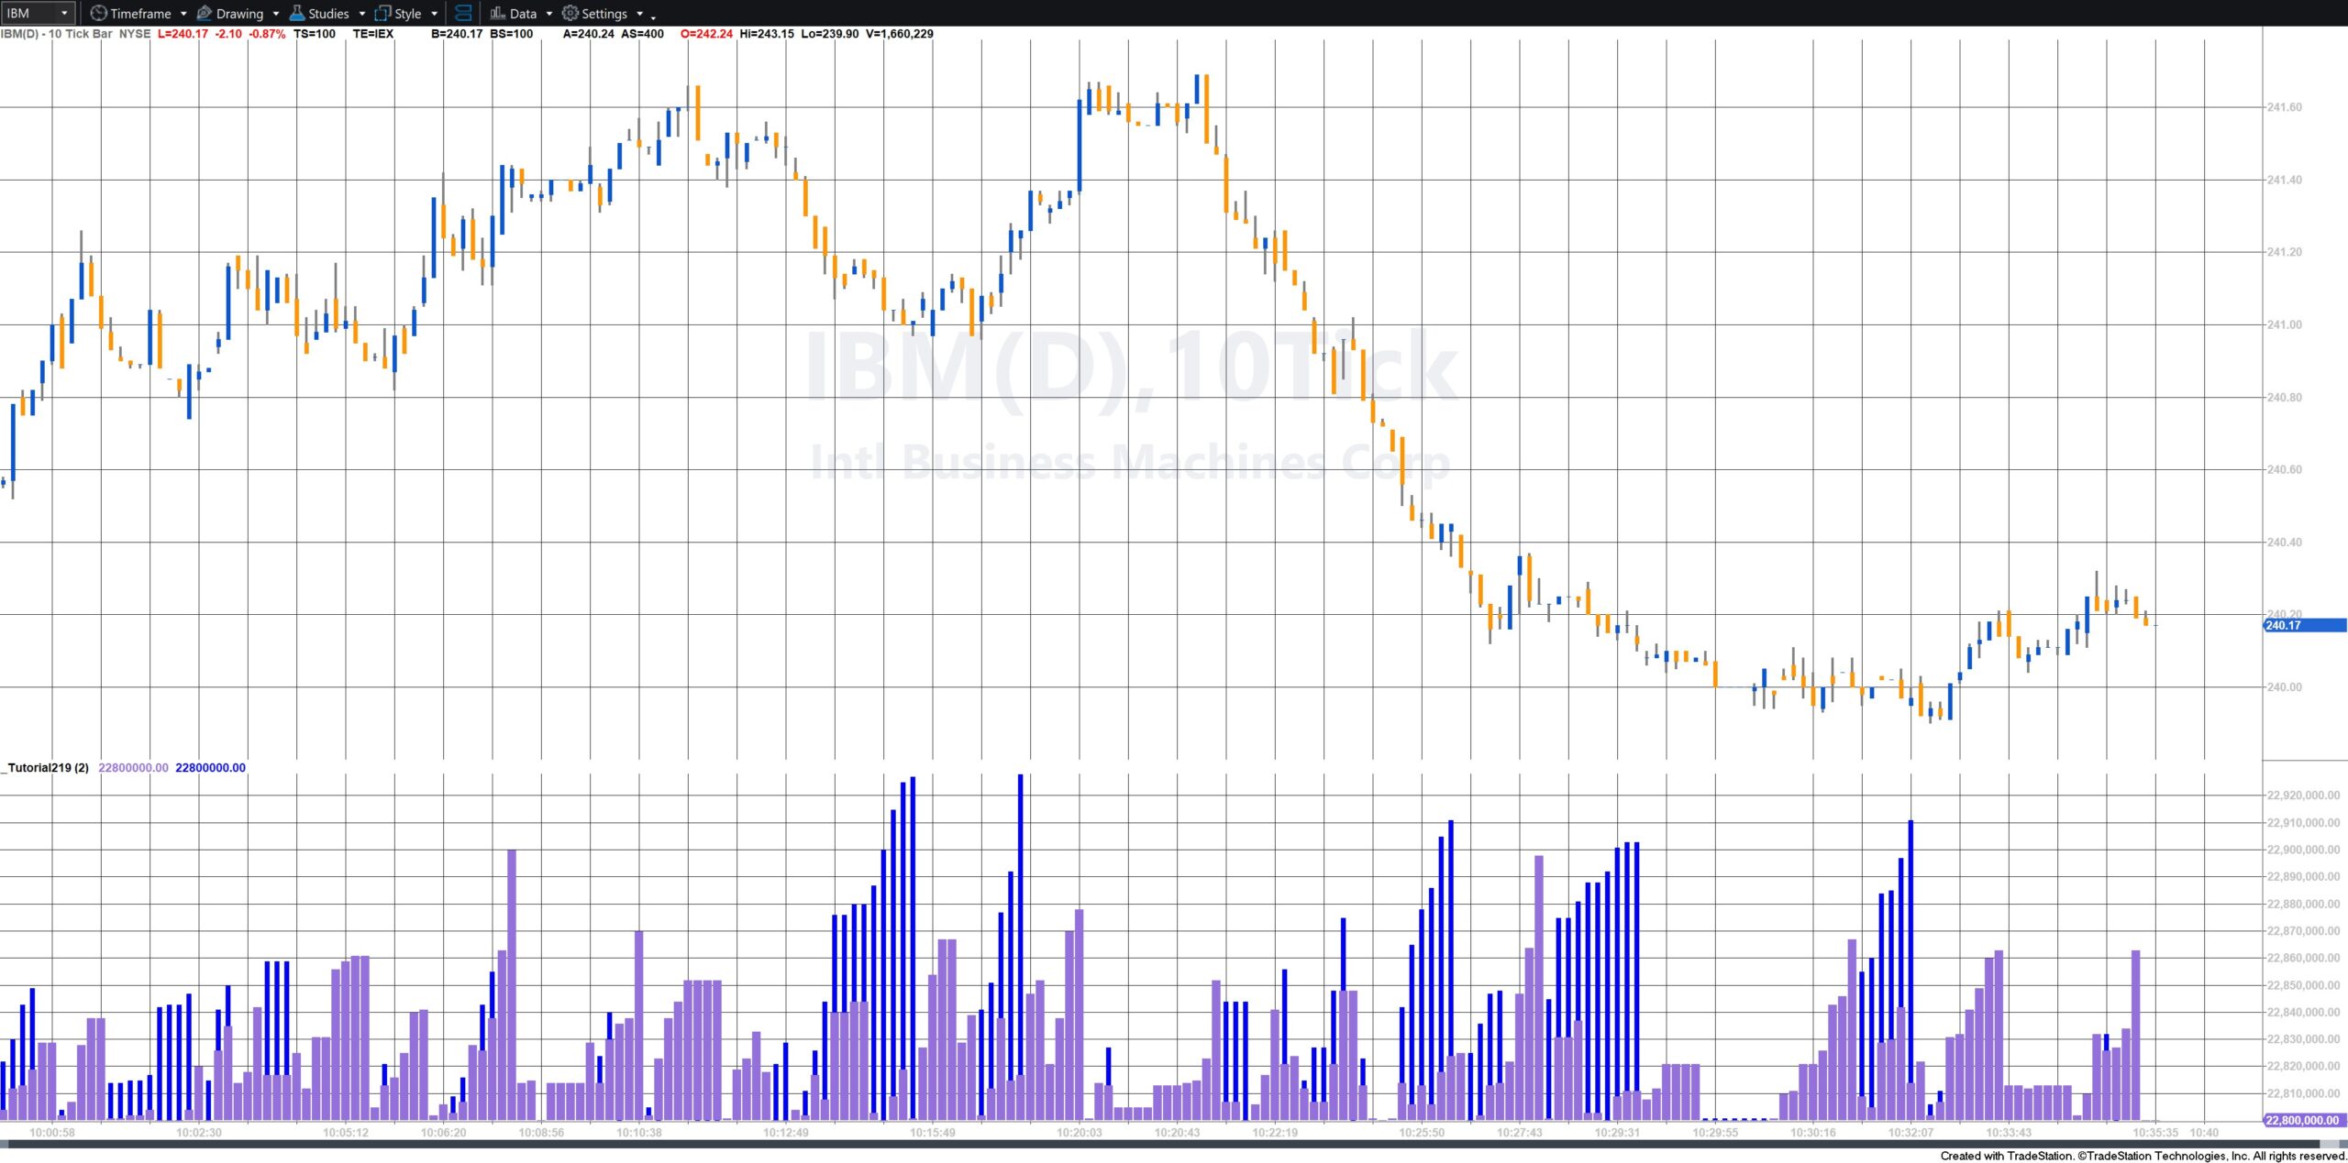Open the toolbar overflow arrow after Settings
Screen dimensions: 2348x1163
[x=653, y=16]
